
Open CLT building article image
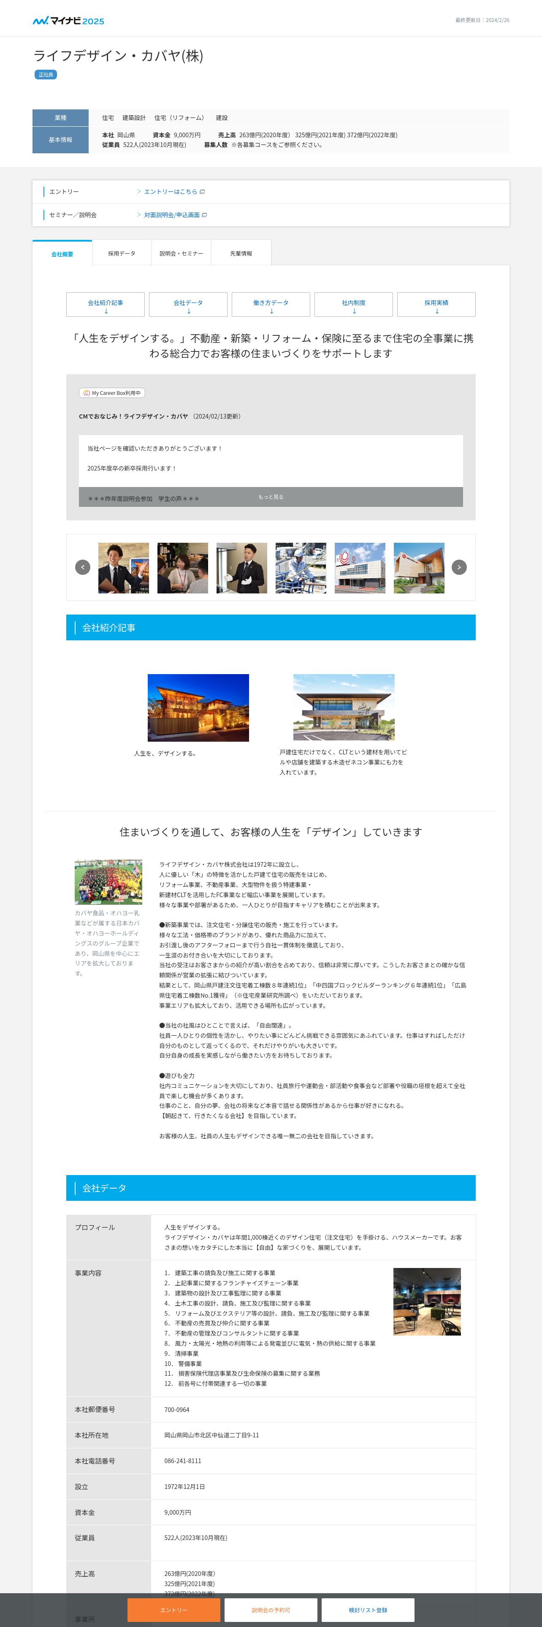(344, 707)
